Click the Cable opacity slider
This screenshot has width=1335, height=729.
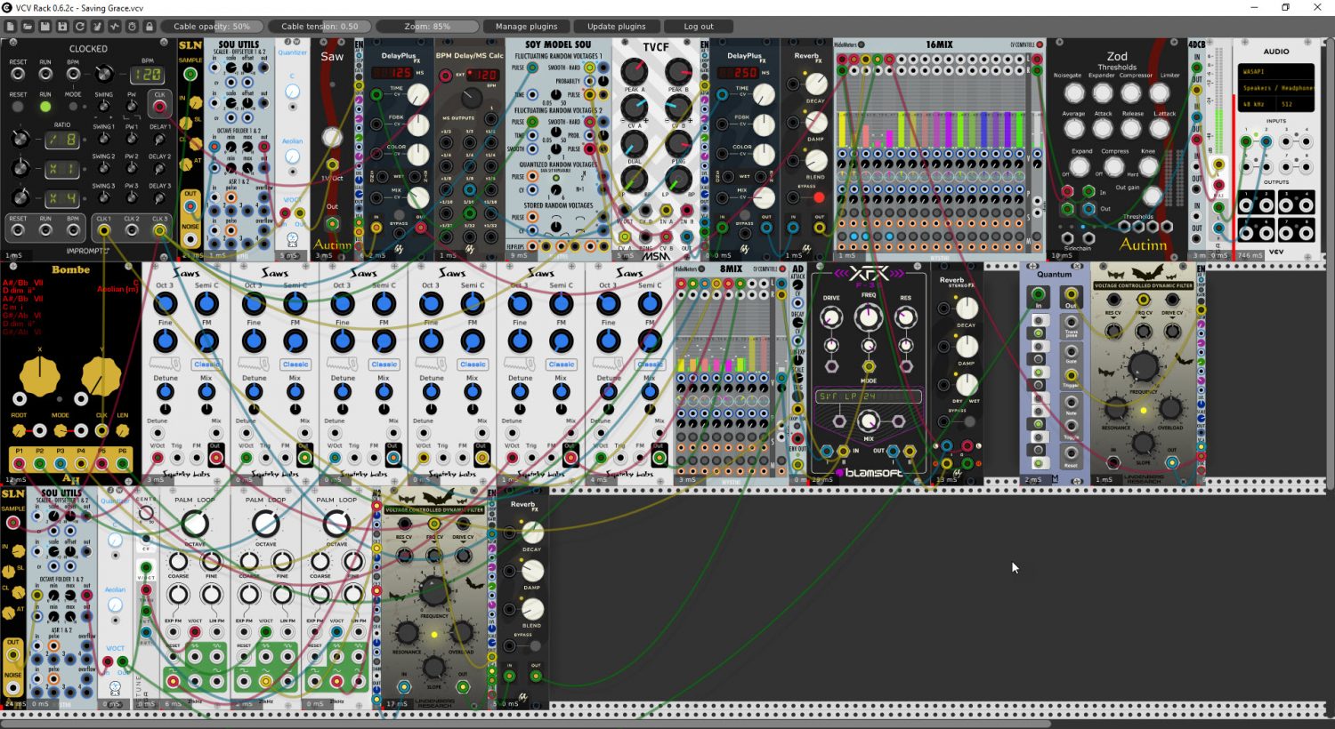(x=212, y=27)
